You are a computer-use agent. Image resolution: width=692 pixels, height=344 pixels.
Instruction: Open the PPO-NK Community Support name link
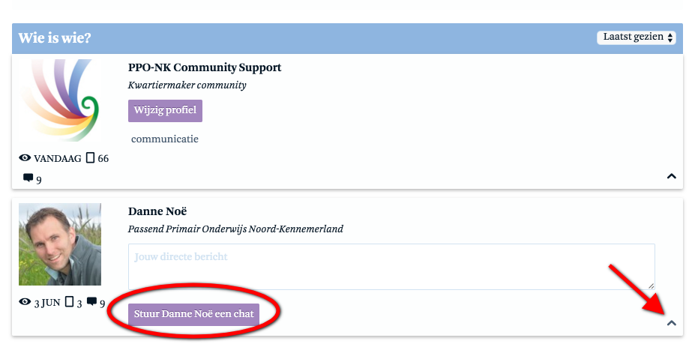tap(205, 68)
